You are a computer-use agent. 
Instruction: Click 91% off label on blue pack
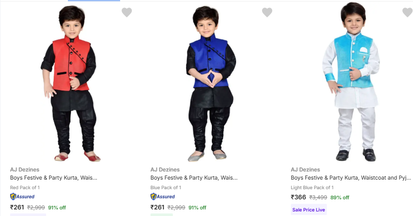point(197,207)
